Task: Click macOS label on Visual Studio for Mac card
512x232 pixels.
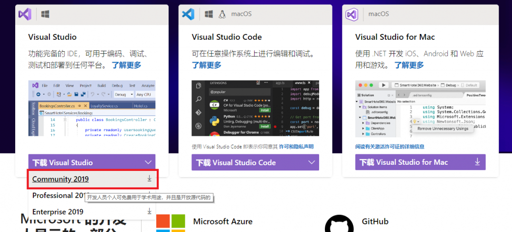Action: (379, 14)
